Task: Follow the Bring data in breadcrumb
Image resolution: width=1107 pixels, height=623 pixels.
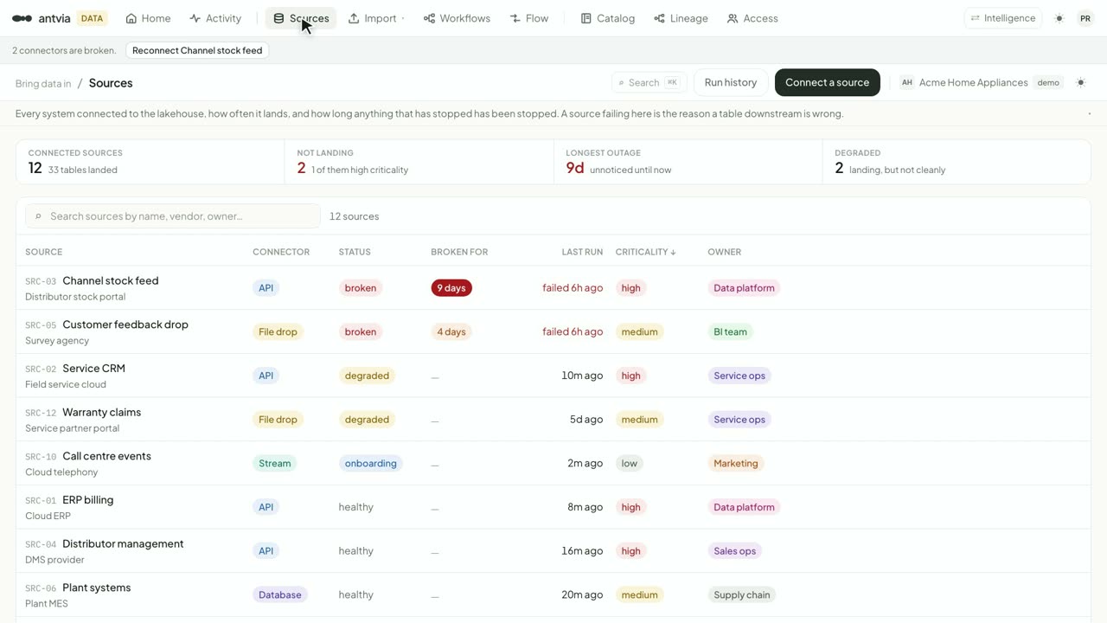Action: click(x=43, y=84)
